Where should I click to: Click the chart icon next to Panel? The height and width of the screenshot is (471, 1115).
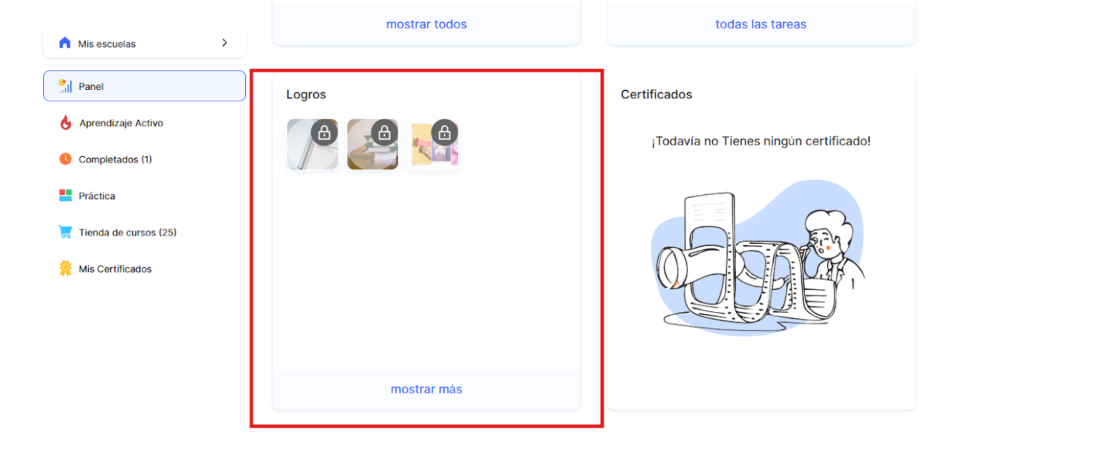[x=66, y=86]
